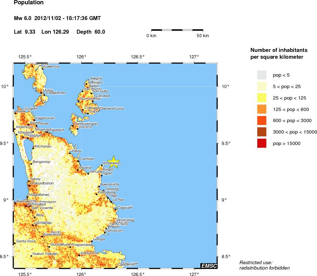Click the Nuevo Trabajo city marker

31,256
